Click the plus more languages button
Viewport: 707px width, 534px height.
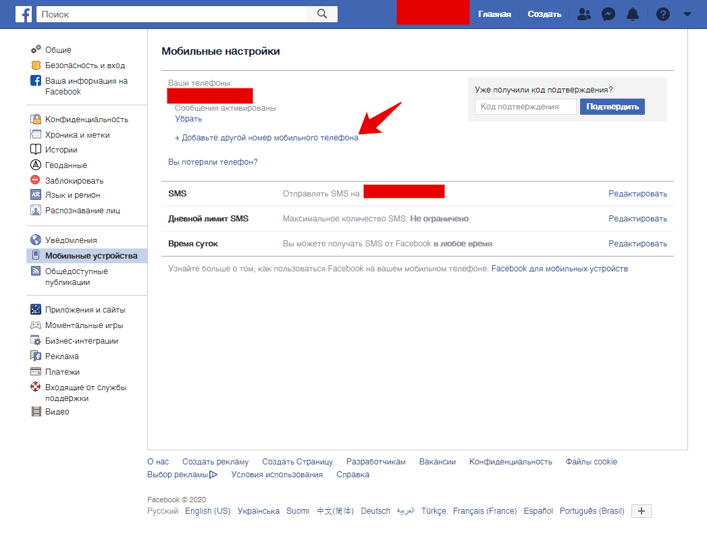pos(641,511)
